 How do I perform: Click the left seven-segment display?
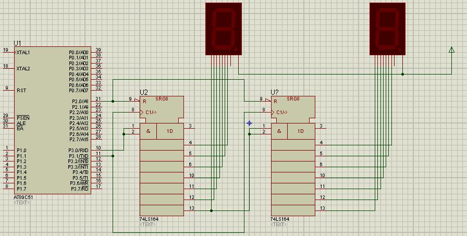pyautogui.click(x=224, y=29)
